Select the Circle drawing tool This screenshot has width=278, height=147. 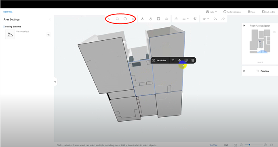pyautogui.click(x=125, y=19)
